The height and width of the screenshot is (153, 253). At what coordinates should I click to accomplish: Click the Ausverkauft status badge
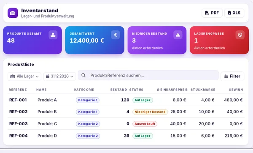tap(145, 124)
